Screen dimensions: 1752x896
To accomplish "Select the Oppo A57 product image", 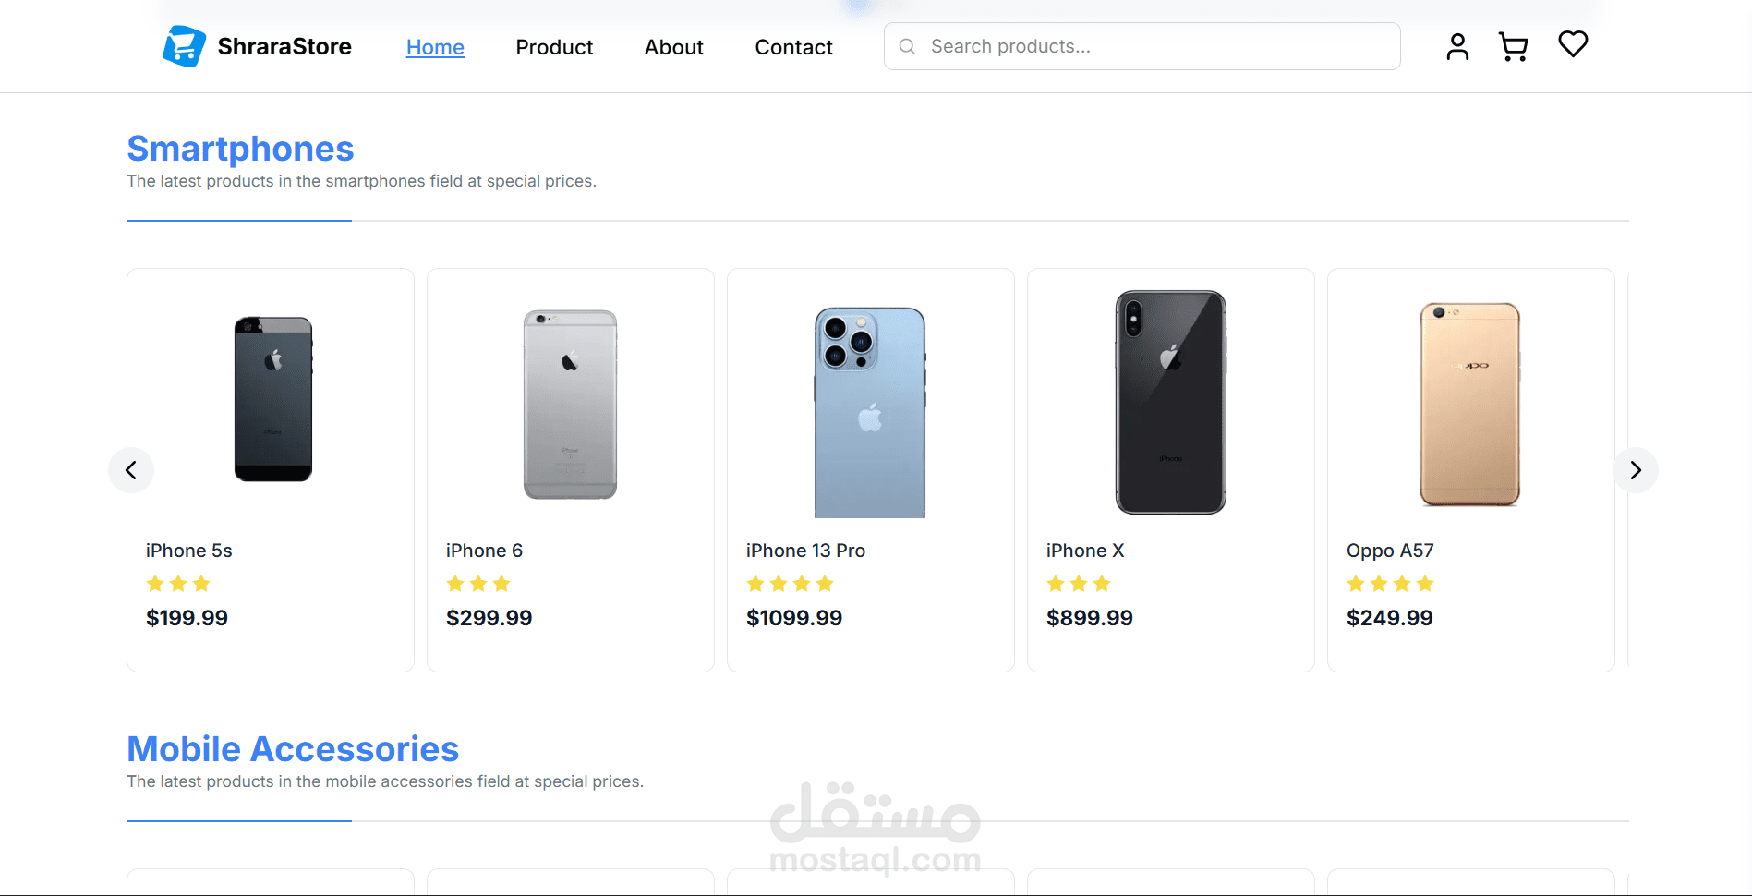I will [x=1469, y=405].
